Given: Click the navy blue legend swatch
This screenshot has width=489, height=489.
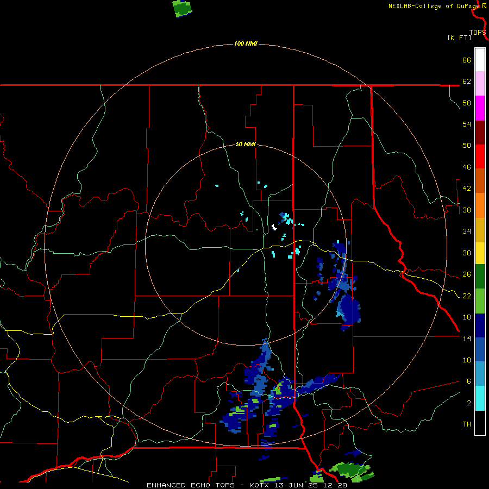Looking at the screenshot, I should [x=480, y=325].
